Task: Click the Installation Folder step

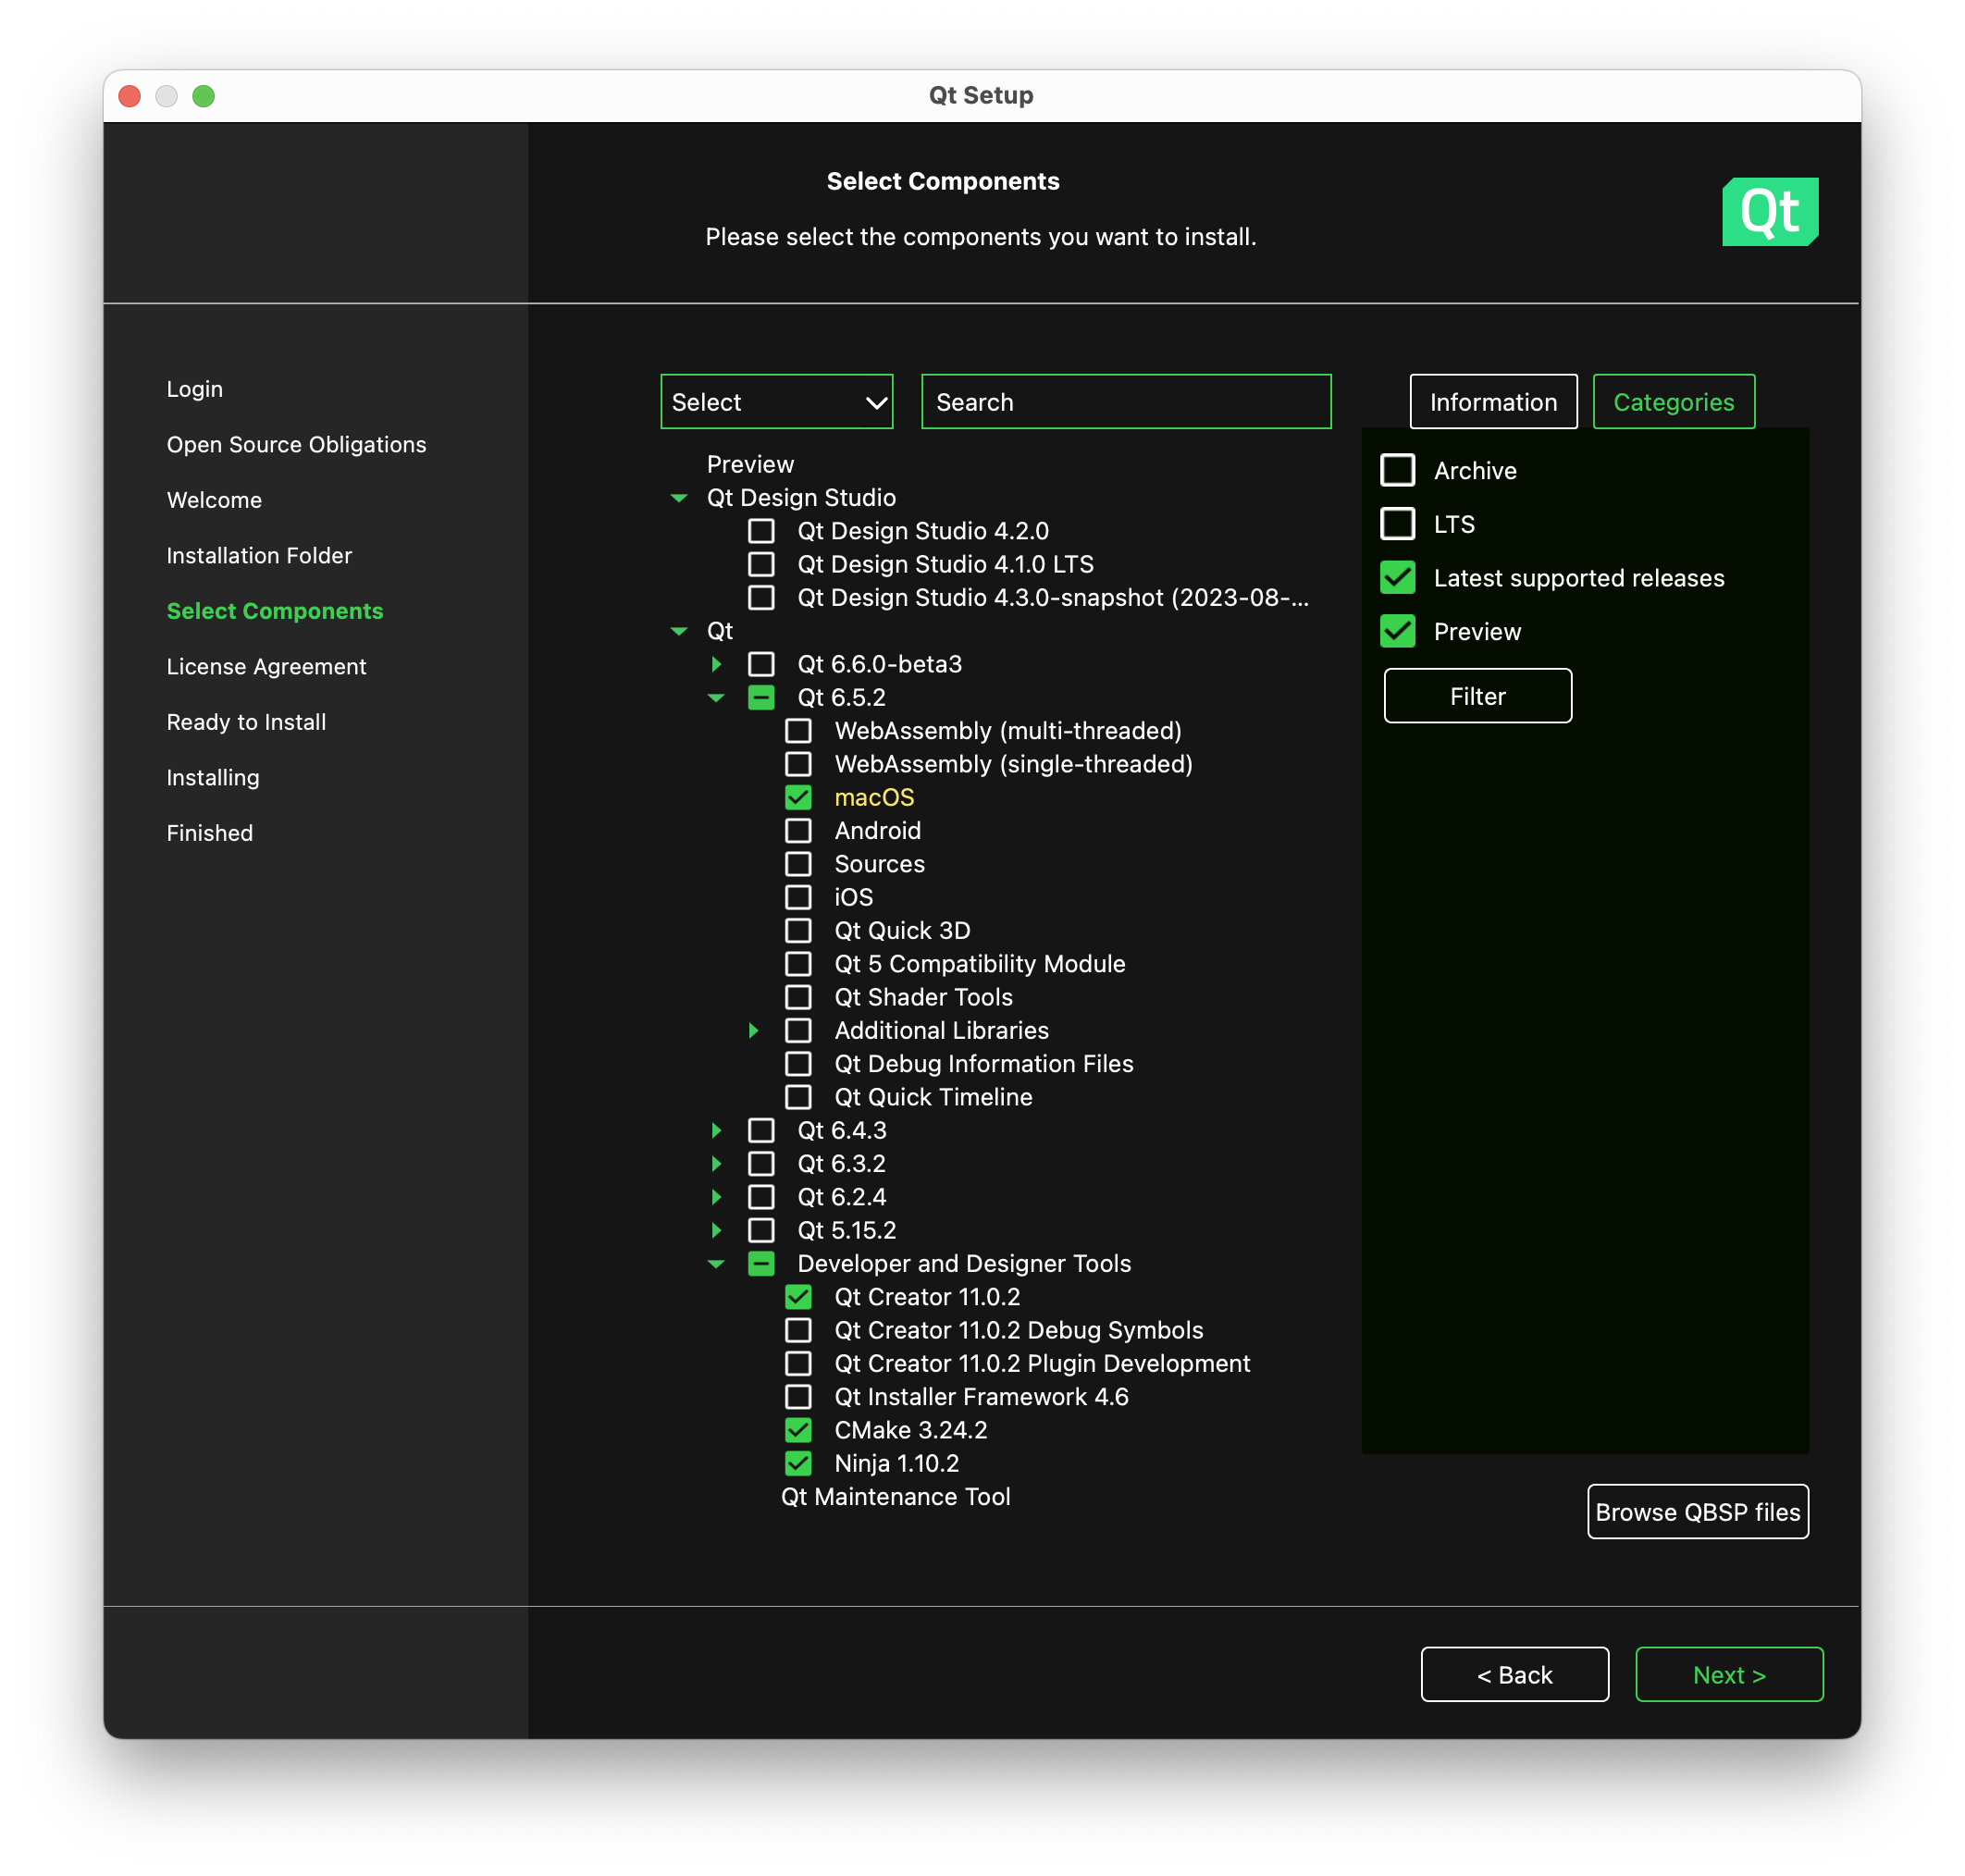Action: (x=259, y=556)
